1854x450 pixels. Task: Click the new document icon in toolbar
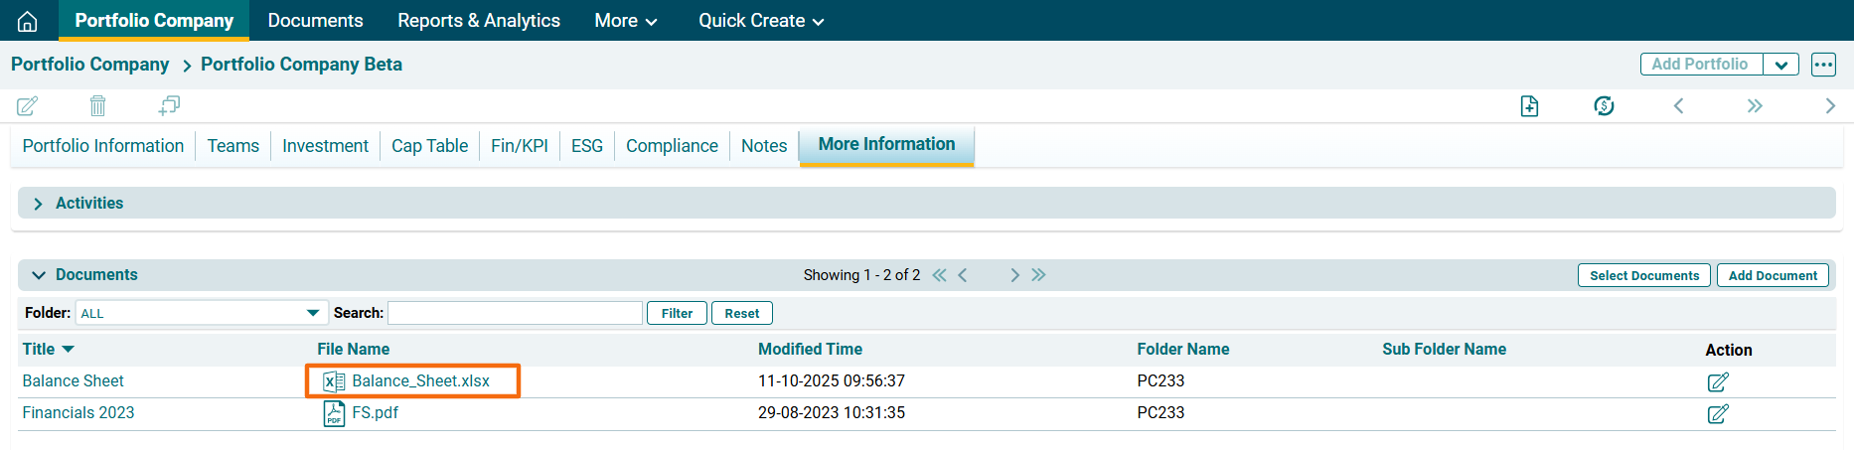[x=1529, y=106]
